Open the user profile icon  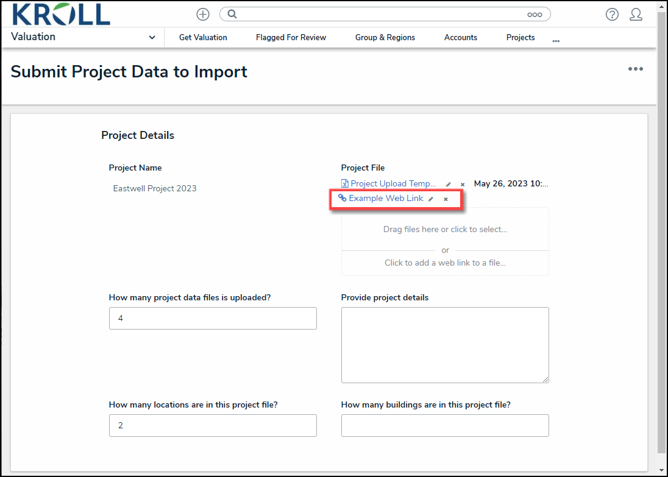(x=636, y=15)
